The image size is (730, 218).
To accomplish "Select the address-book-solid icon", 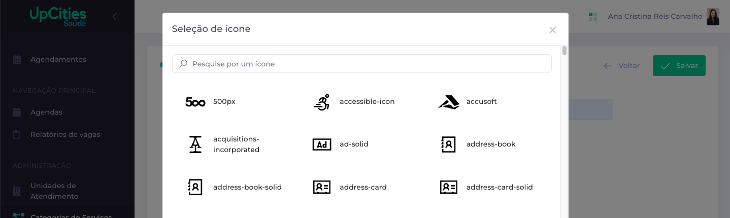I will pyautogui.click(x=195, y=187).
